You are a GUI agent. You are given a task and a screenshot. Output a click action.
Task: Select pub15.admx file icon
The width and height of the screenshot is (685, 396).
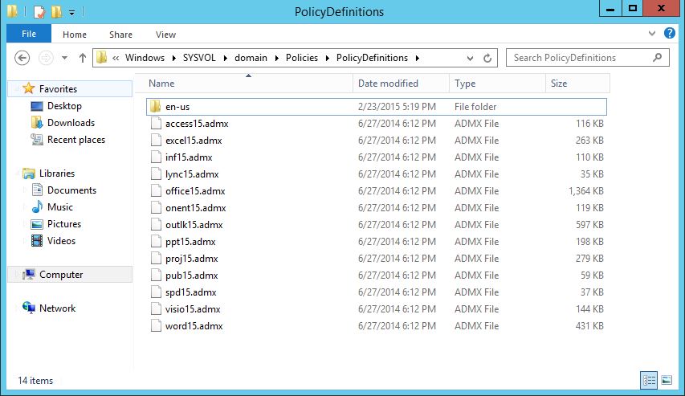156,276
